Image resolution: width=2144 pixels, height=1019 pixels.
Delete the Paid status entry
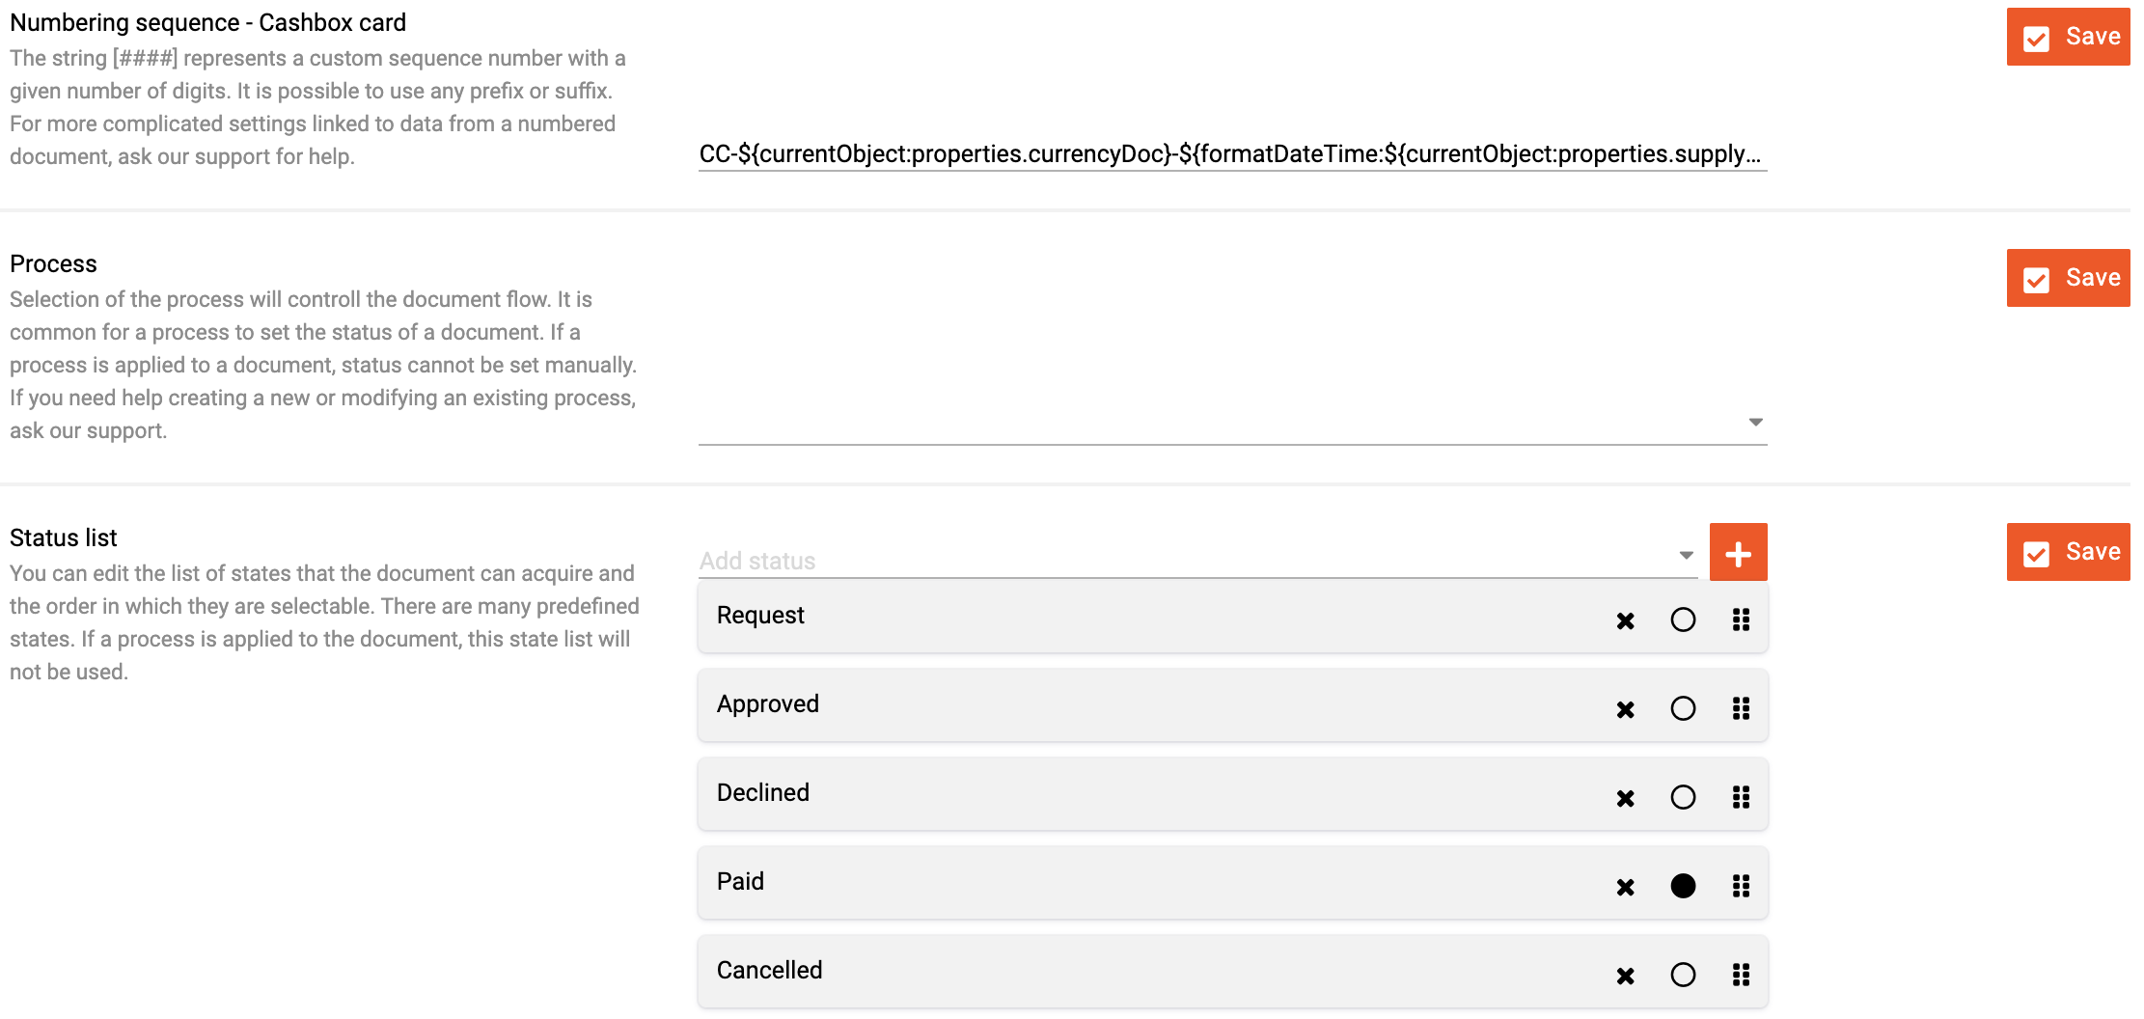[x=1625, y=887]
